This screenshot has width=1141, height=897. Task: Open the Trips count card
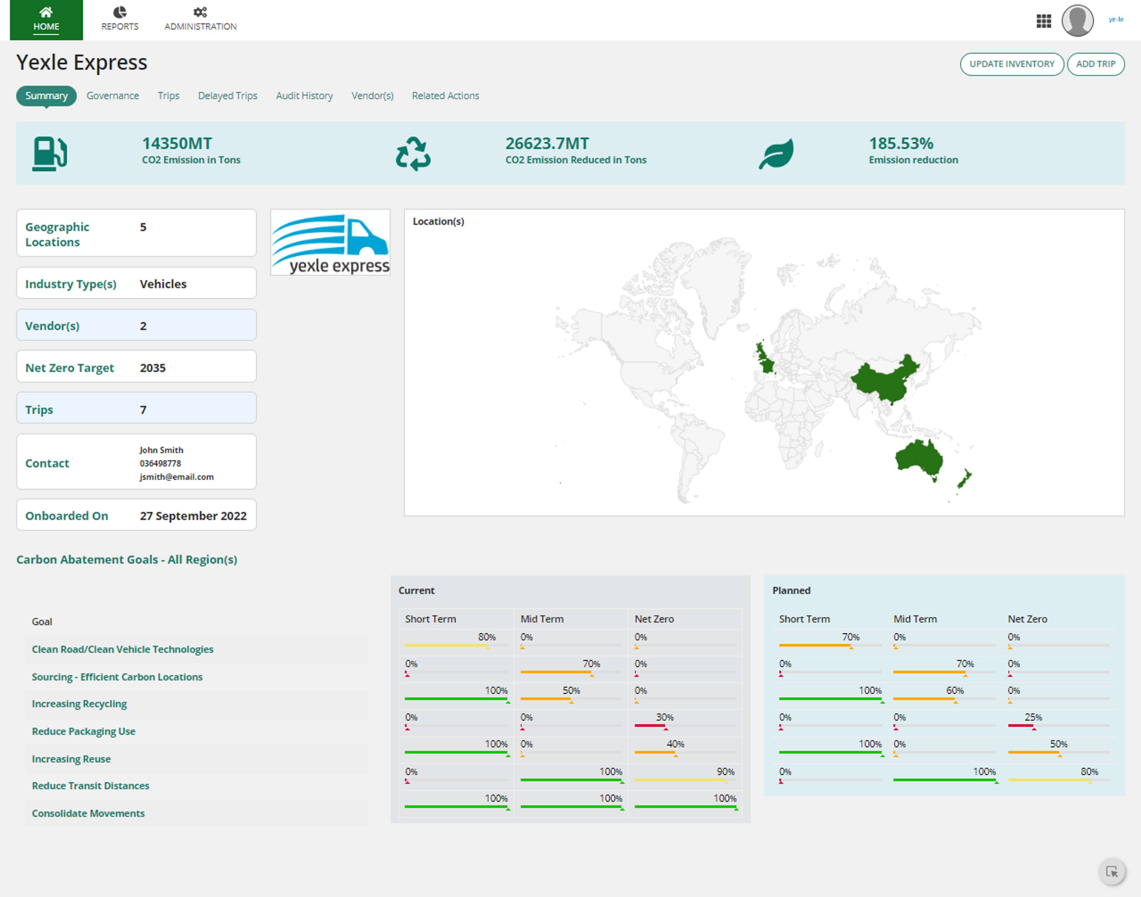136,408
